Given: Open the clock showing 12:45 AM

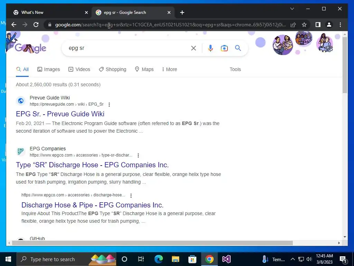Looking at the screenshot, I should (x=324, y=259).
